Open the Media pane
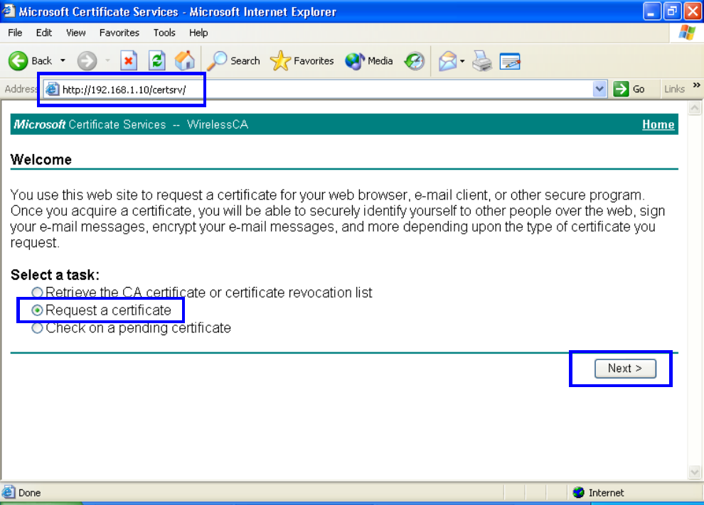704x505 pixels. pos(369,60)
